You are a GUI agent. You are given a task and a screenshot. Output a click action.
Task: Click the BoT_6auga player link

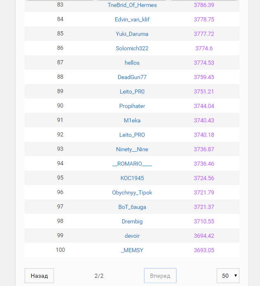point(132,207)
